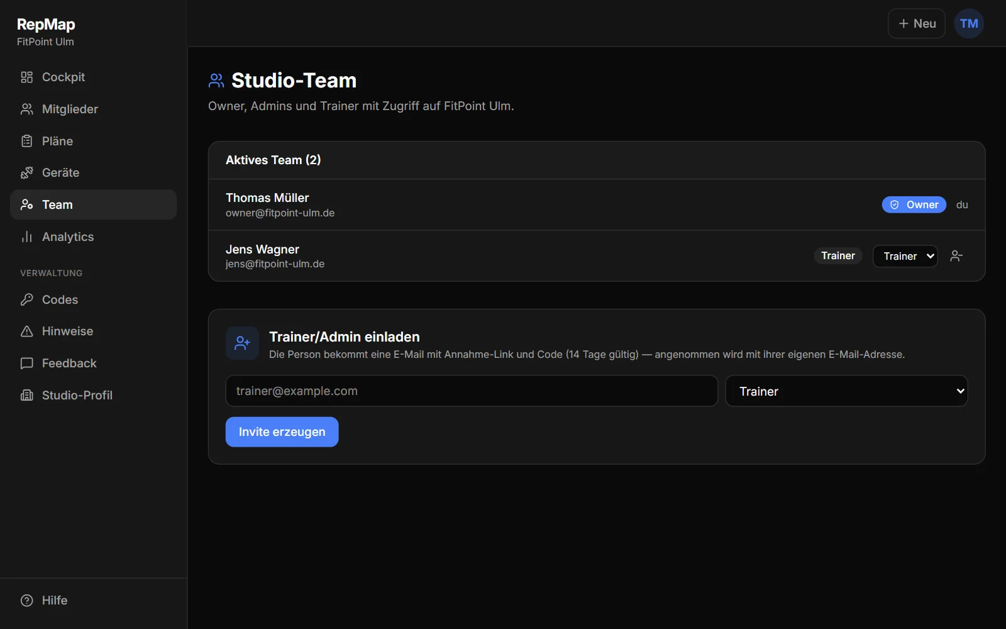The image size is (1006, 629).
Task: Click the Cockpit dashboard icon
Action: tap(26, 77)
